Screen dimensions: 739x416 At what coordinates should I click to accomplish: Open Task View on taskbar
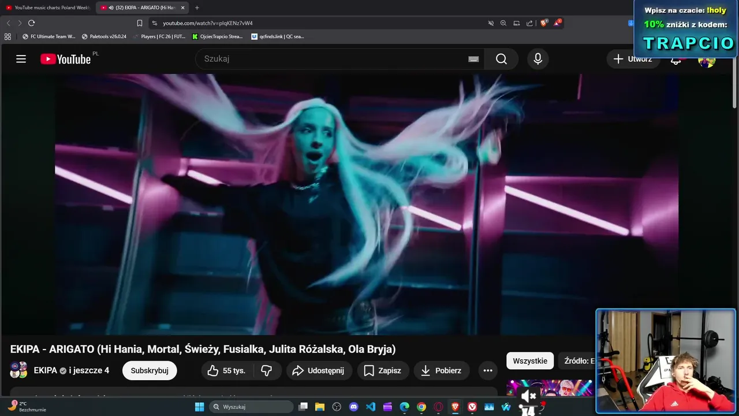pos(303,407)
